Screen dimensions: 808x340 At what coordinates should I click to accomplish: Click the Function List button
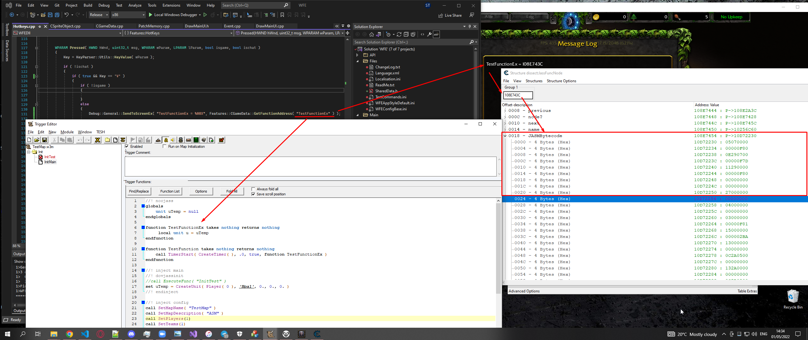(x=170, y=191)
